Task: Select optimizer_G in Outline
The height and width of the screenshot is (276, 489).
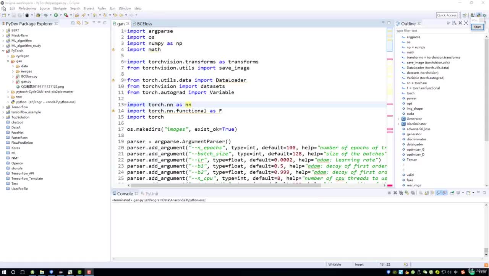Action: [x=415, y=149]
